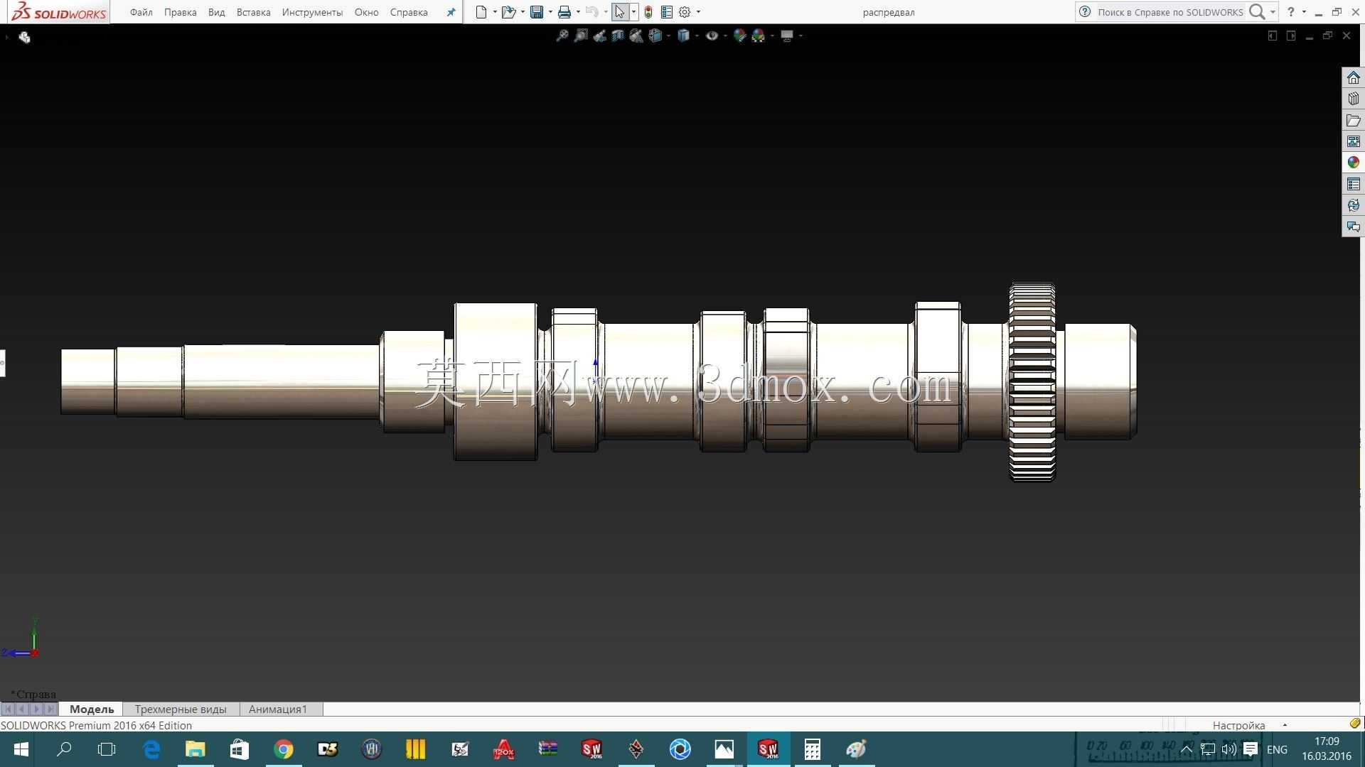Click the Previous View icon

tap(599, 36)
